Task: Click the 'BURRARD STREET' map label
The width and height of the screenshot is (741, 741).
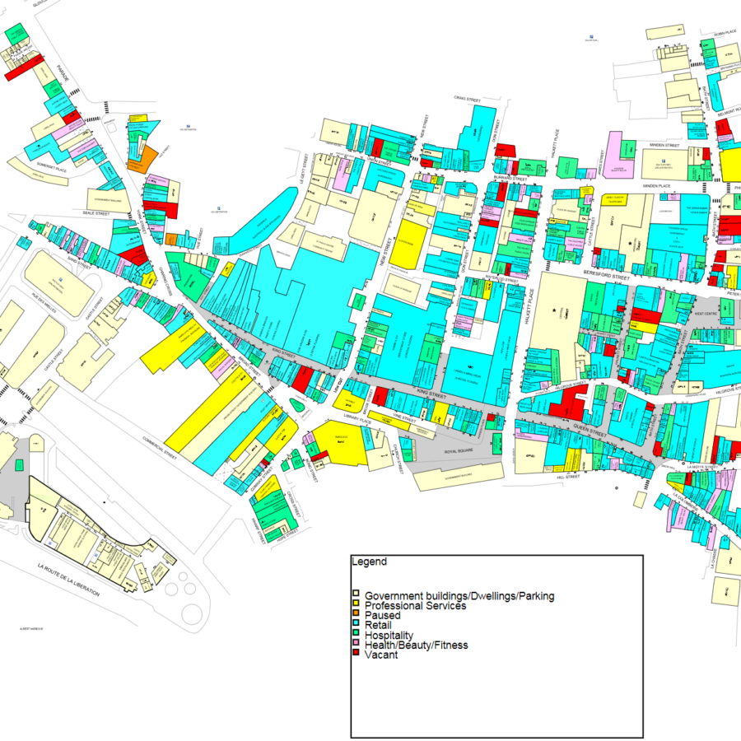Action: (510, 179)
